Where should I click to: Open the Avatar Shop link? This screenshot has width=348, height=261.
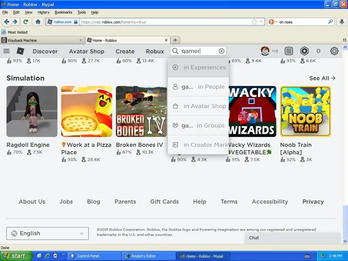[x=87, y=51]
